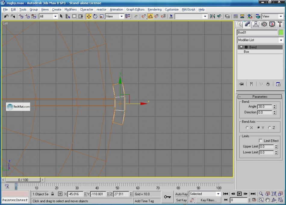Open the Customize menu

(x=172, y=10)
